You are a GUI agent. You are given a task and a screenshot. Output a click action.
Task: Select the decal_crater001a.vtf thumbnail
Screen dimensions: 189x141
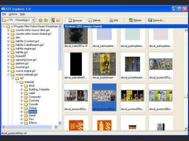(x=76, y=38)
